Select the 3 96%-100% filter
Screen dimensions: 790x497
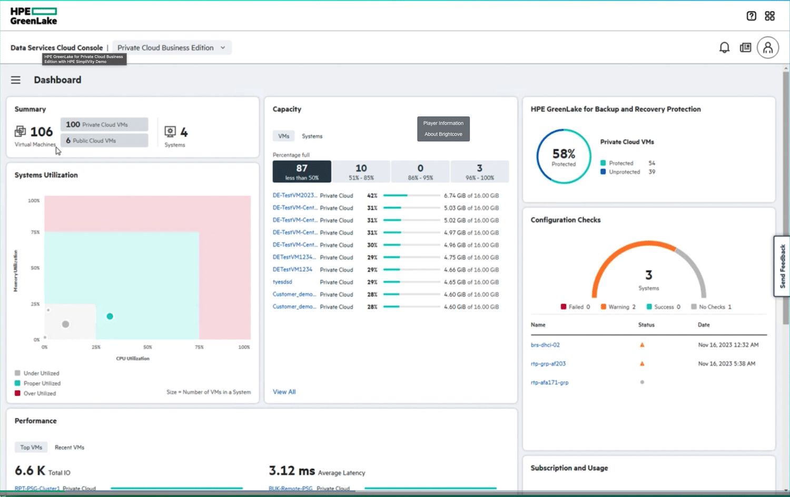479,171
